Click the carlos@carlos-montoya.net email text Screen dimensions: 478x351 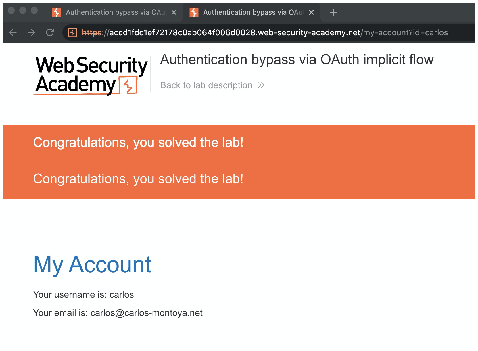point(146,313)
